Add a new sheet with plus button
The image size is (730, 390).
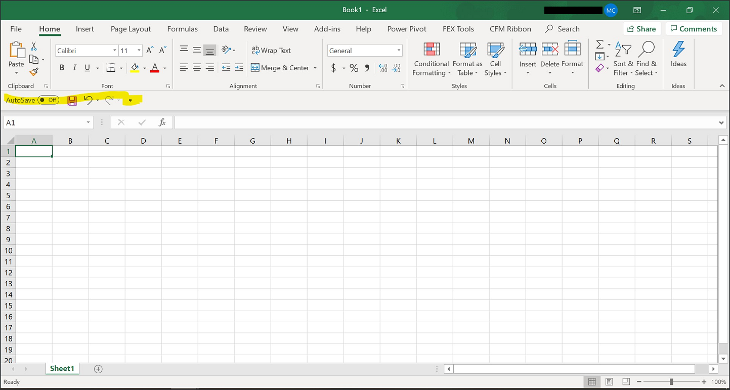click(98, 369)
